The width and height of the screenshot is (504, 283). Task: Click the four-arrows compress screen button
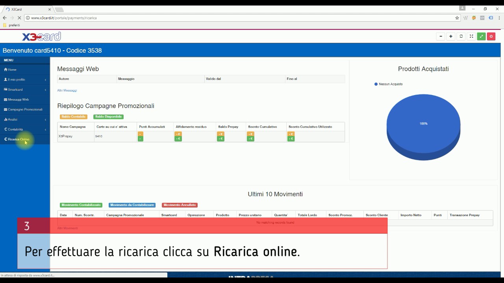pyautogui.click(x=471, y=37)
